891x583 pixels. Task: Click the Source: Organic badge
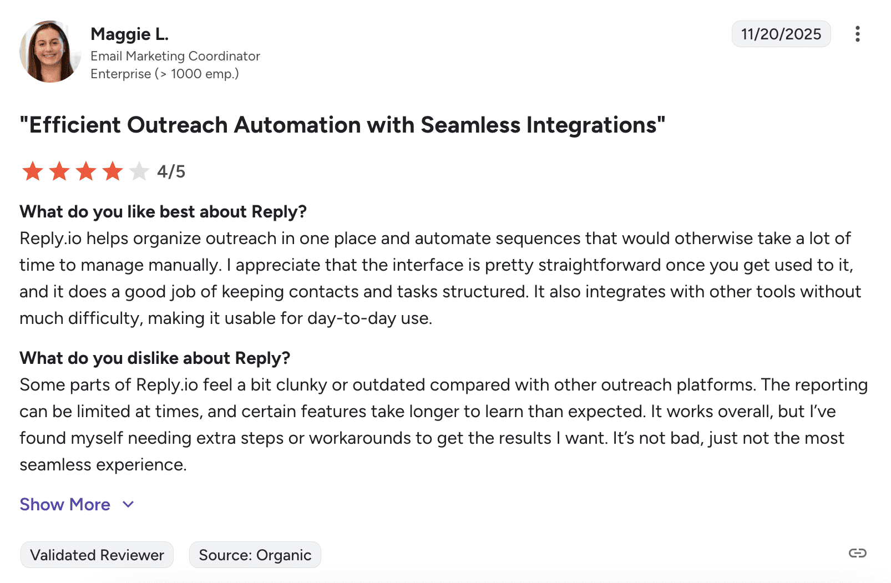tap(255, 555)
